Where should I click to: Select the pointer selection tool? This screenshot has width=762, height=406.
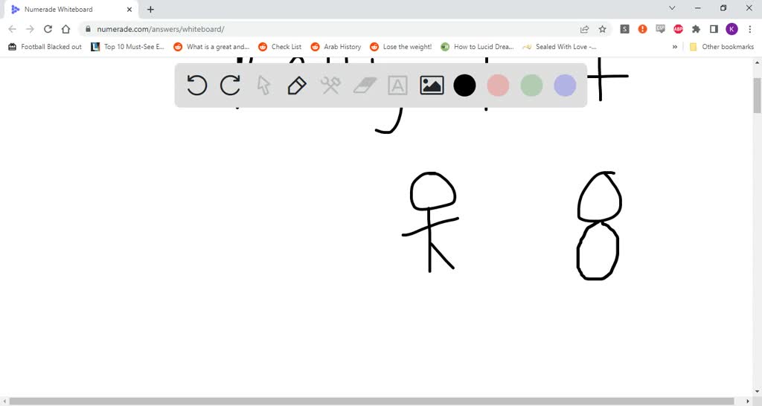263,86
